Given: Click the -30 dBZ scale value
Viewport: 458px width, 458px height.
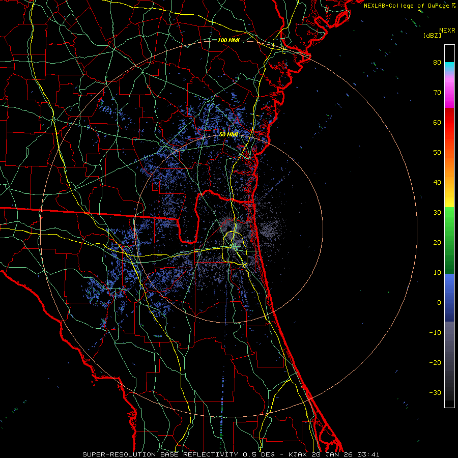Looking at the screenshot, I should (x=435, y=393).
